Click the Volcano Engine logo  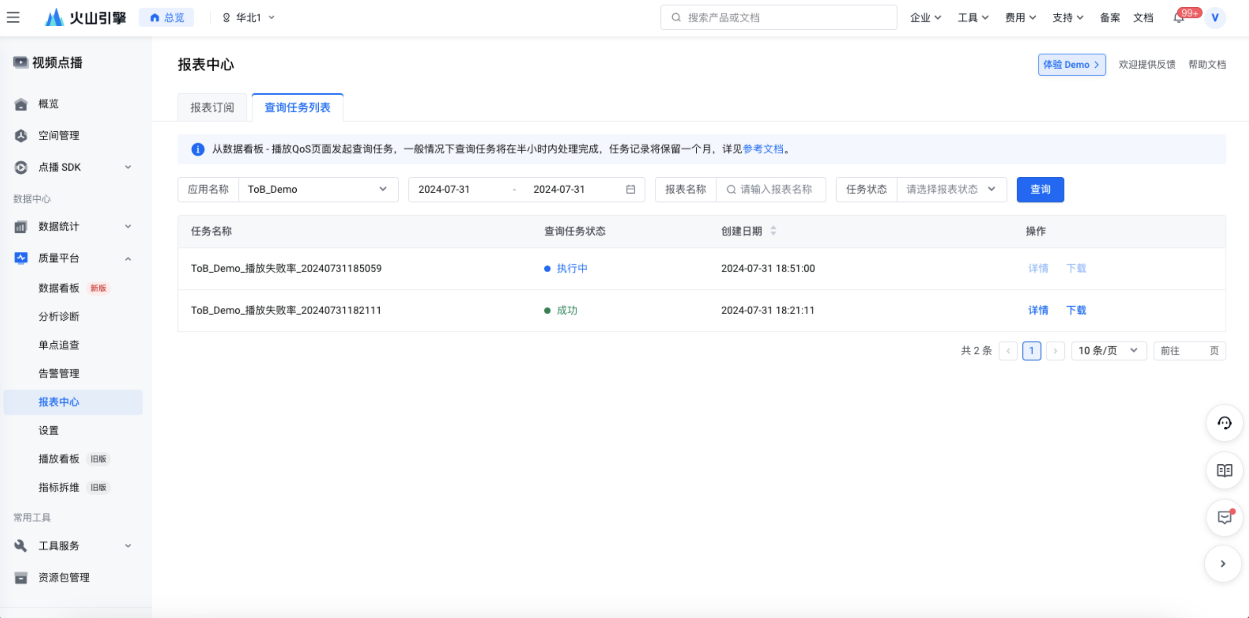85,18
